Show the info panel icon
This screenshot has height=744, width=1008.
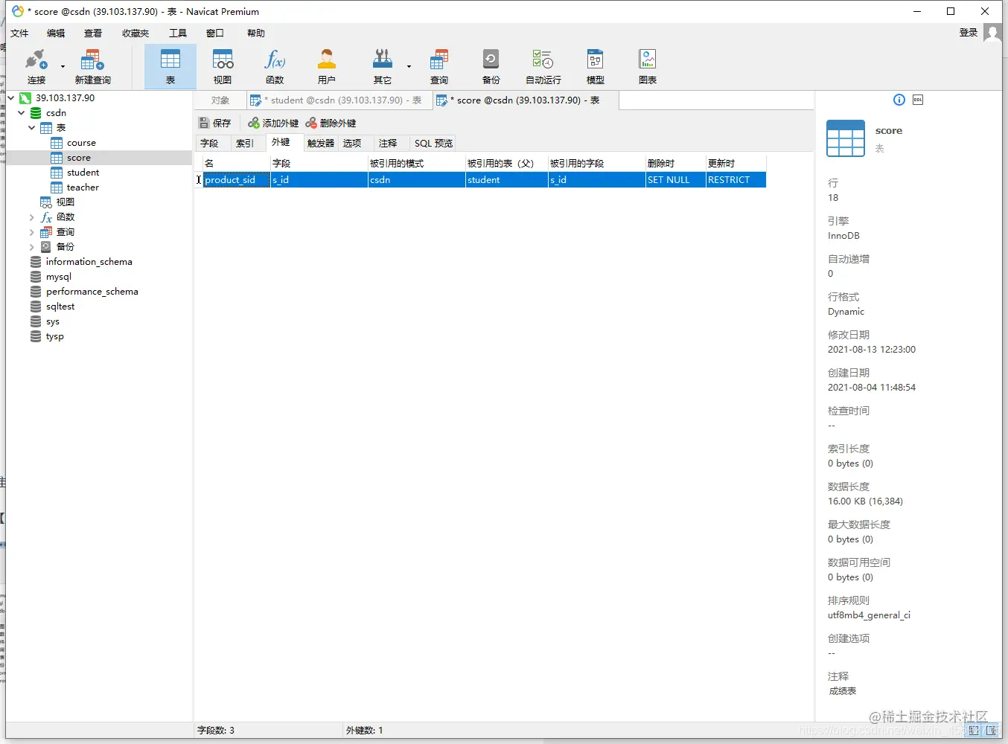coord(899,100)
